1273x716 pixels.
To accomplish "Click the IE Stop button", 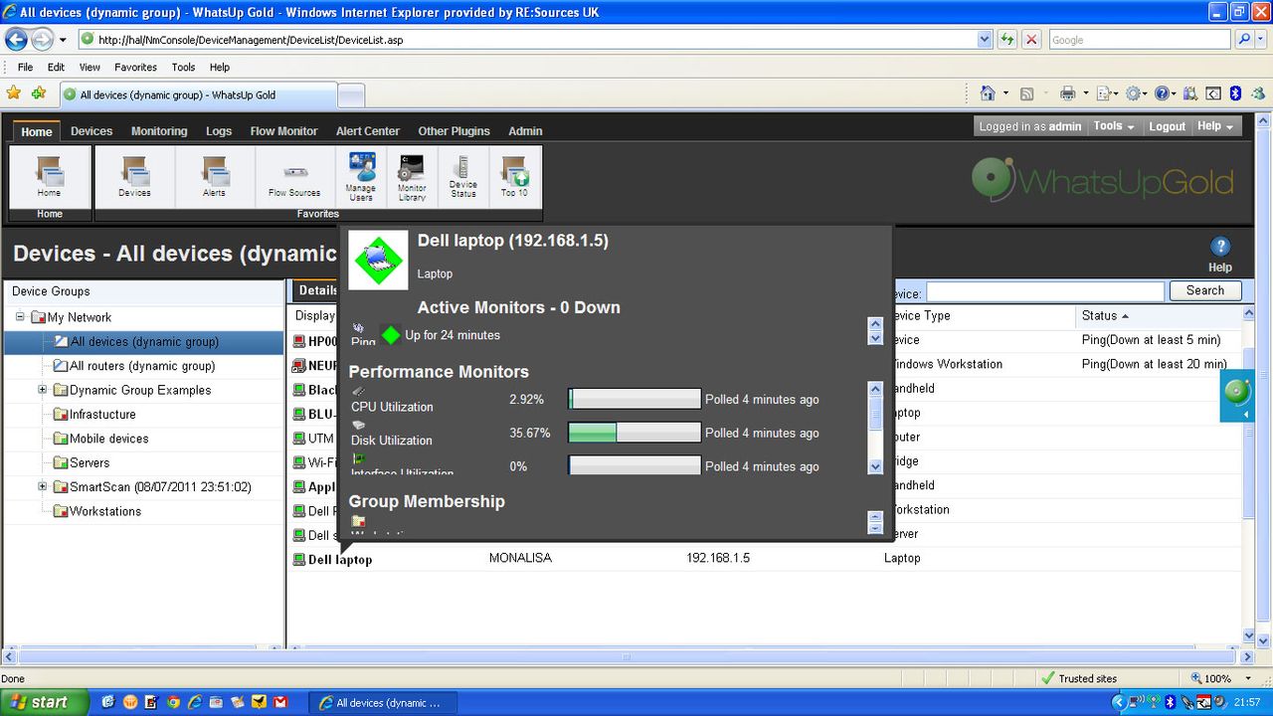I will [1031, 40].
